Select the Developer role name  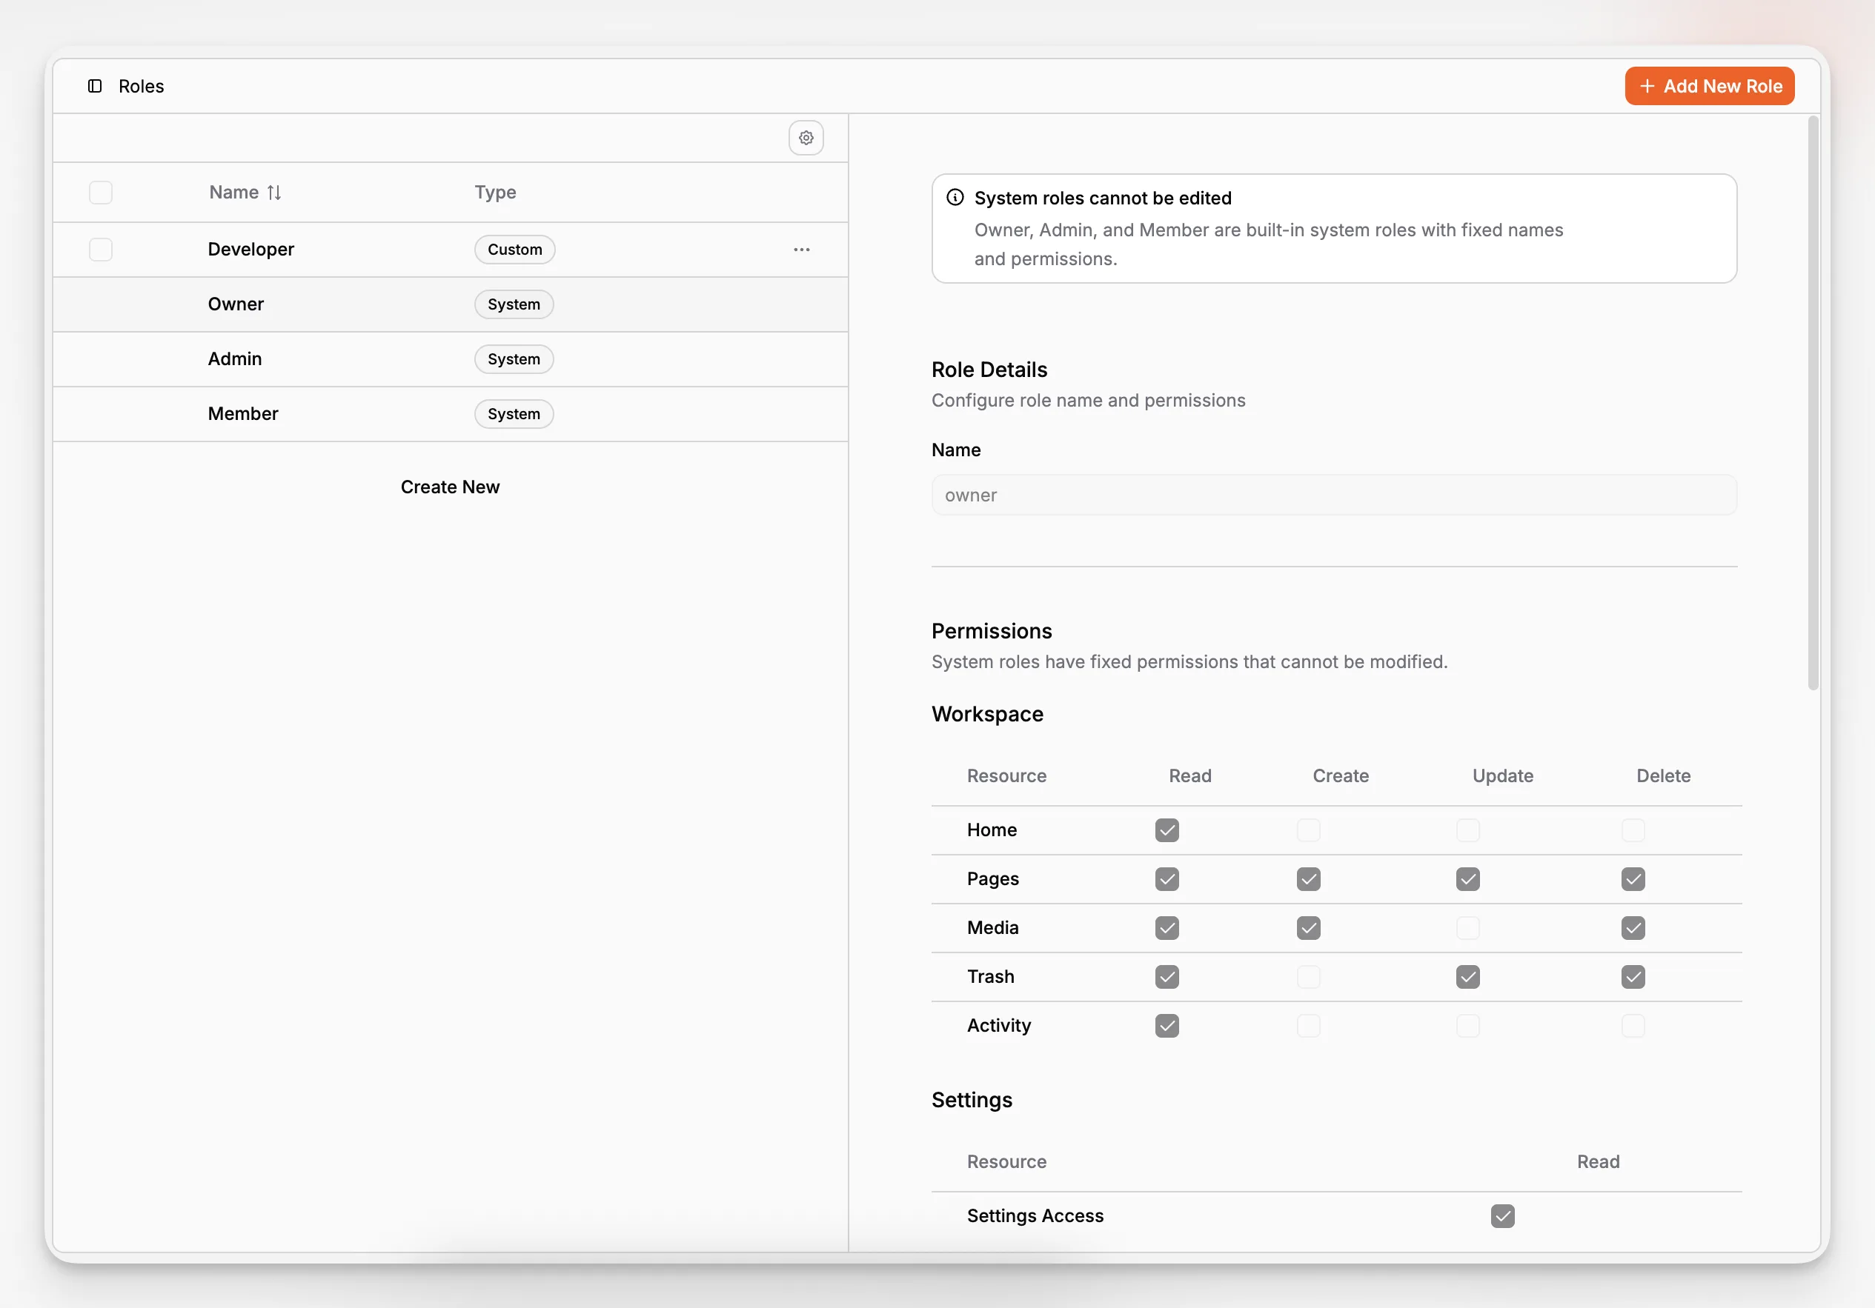pos(250,250)
